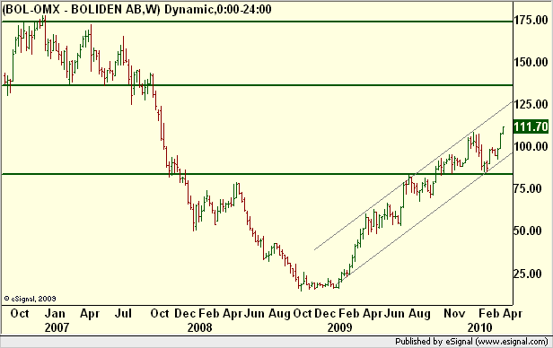Select the 111.70 current price label
Screen dimensions: 553x348
(531, 126)
